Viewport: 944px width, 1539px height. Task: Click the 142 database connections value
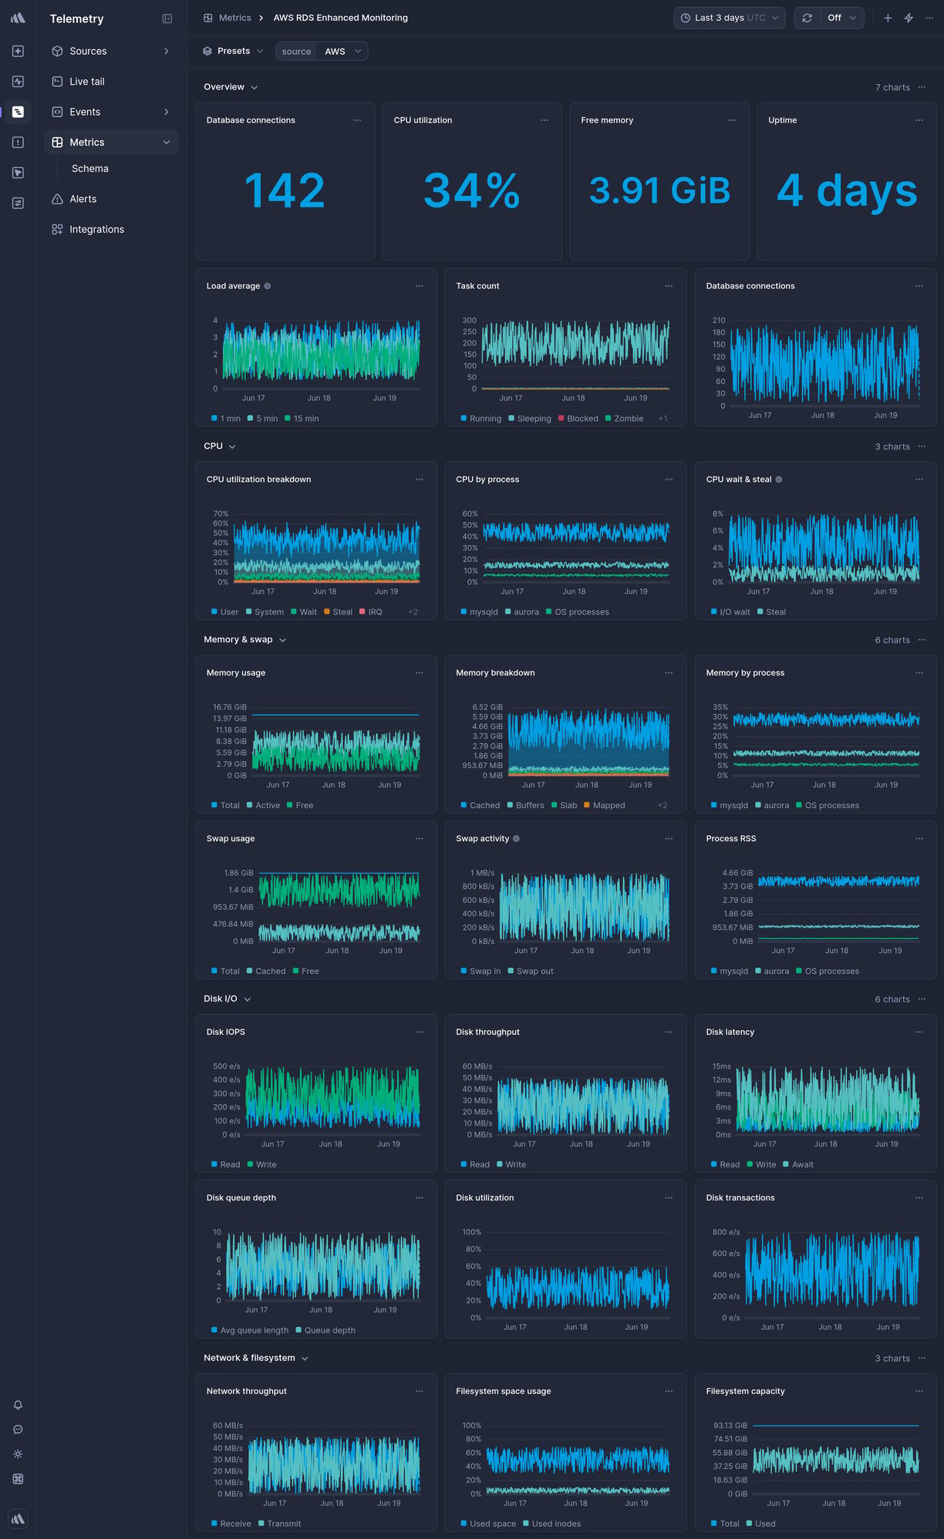285,191
